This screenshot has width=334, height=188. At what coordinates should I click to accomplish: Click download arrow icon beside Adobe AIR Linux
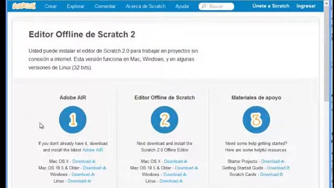click(x=89, y=181)
